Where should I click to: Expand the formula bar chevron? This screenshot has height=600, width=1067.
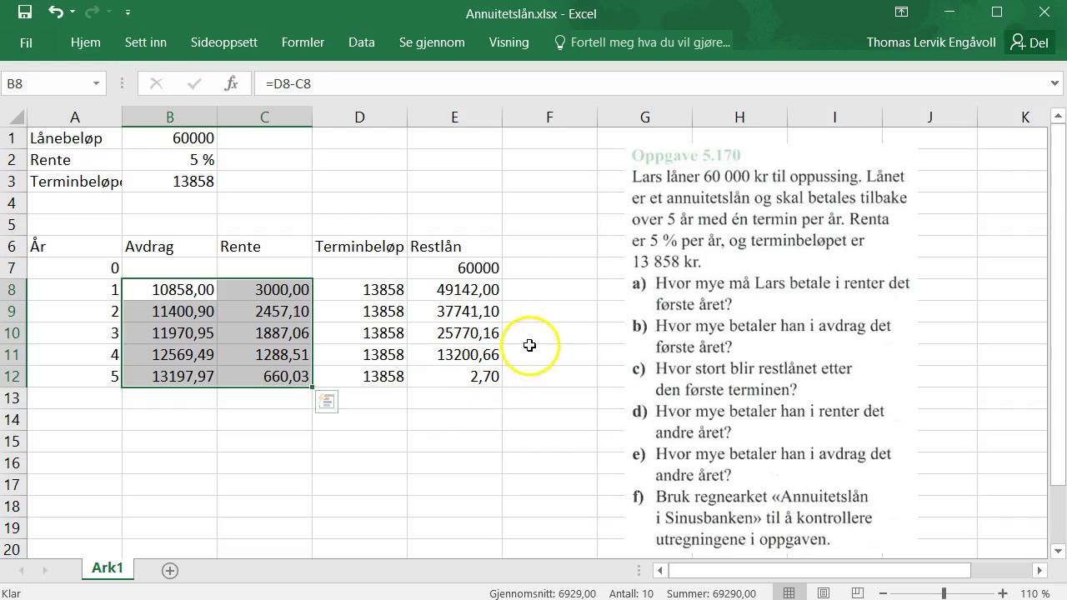coord(1056,83)
